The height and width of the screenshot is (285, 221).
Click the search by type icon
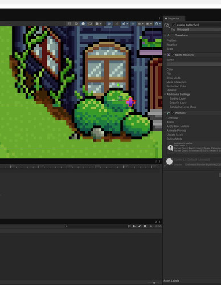134,226
